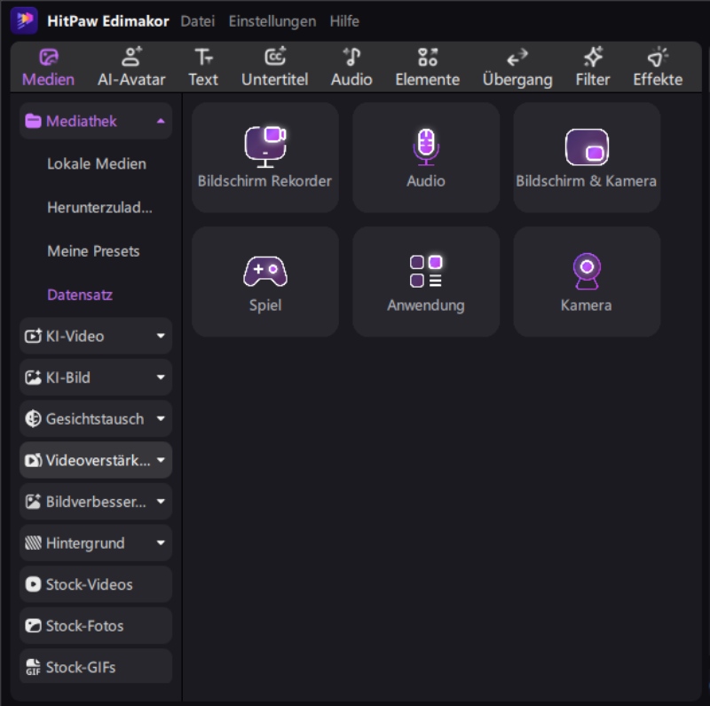Open the AI-Avatar tab

pyautogui.click(x=131, y=67)
